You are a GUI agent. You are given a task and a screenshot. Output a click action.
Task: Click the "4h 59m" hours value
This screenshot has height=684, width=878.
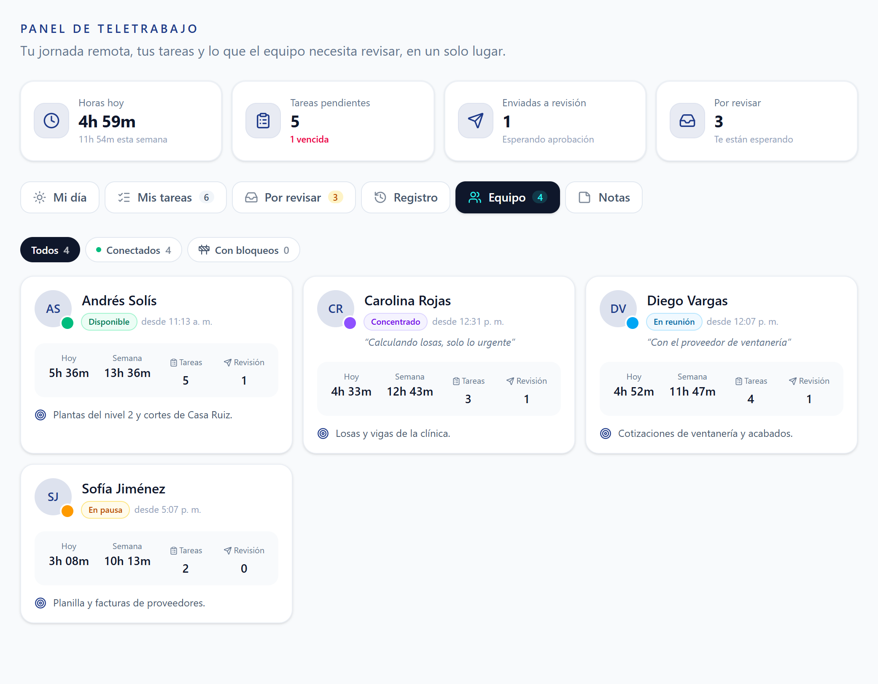[107, 122]
